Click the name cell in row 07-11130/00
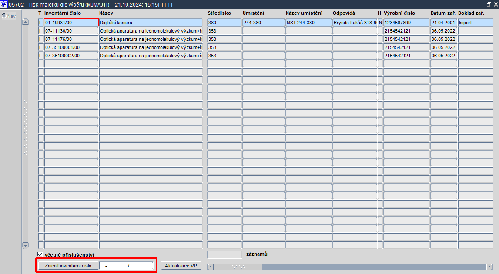499x274 pixels. point(151,31)
